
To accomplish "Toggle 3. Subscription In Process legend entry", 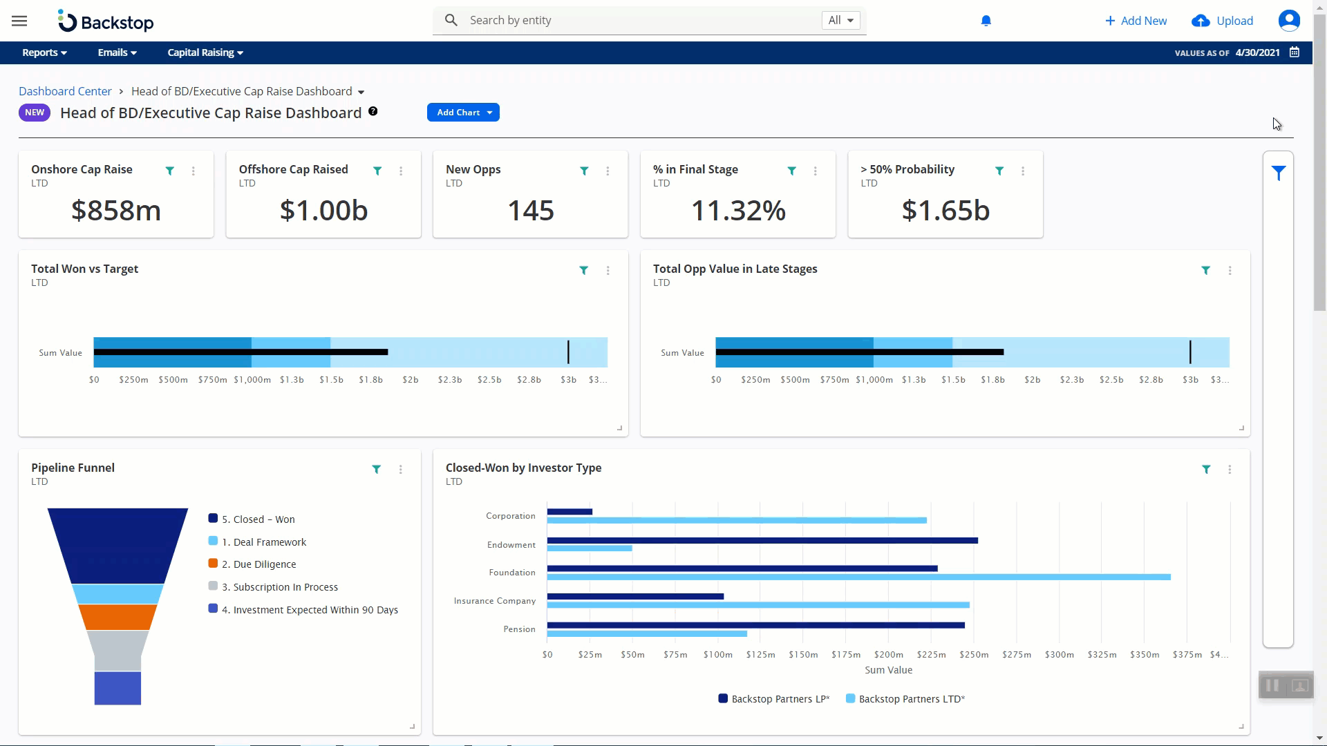I will [x=273, y=586].
